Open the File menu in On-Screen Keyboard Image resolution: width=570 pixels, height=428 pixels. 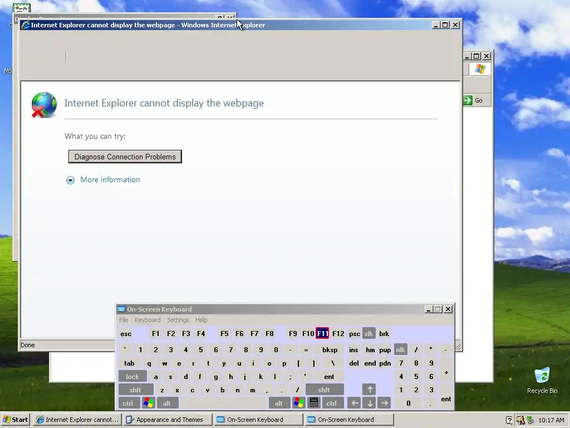[x=124, y=320]
